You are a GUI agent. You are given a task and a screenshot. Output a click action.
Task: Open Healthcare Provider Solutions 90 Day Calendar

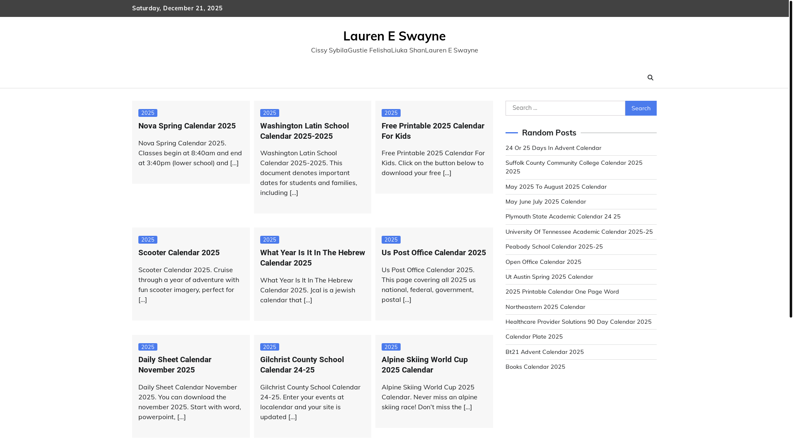point(578,322)
